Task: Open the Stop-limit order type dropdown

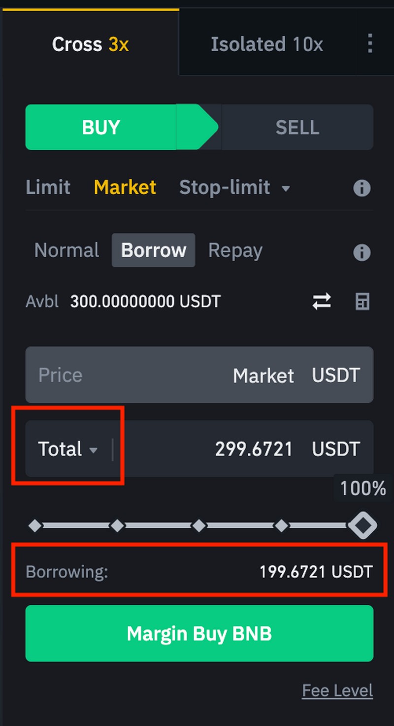Action: coord(234,187)
